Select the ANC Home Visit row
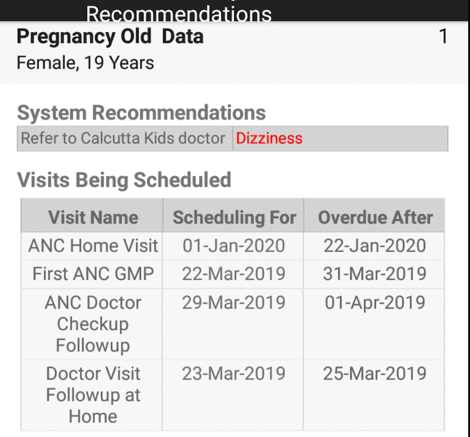 coord(233,246)
